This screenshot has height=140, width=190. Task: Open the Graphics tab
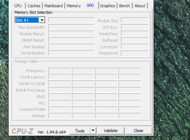(x=108, y=6)
